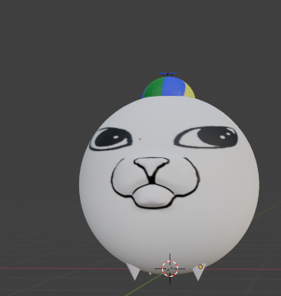Select the white cat-face sphere body
This screenshot has width=281, height=296.
pyautogui.click(x=169, y=185)
